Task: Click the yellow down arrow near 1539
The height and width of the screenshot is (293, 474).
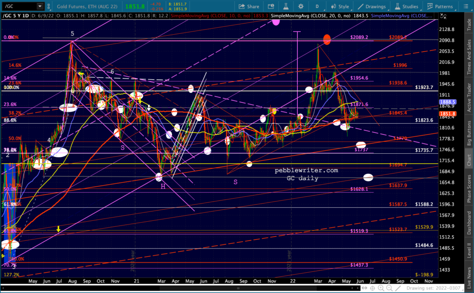Action: 58,229
